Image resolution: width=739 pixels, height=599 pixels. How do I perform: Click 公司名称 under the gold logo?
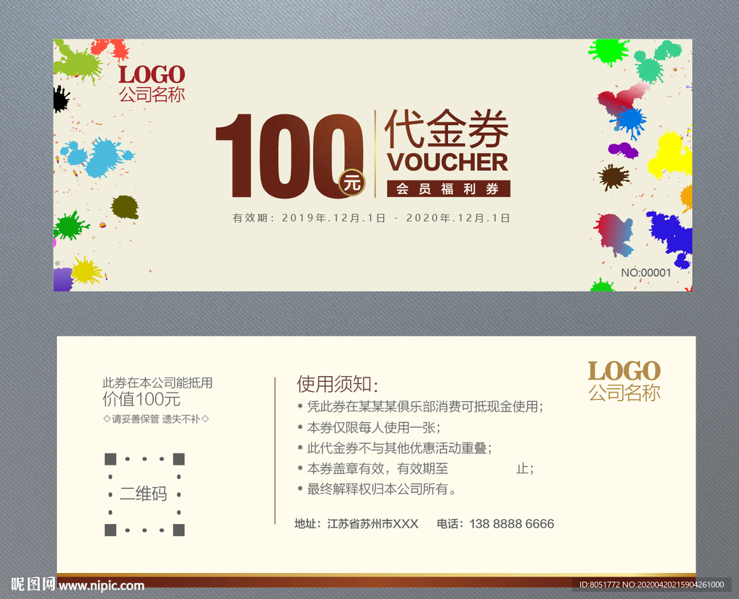click(624, 392)
